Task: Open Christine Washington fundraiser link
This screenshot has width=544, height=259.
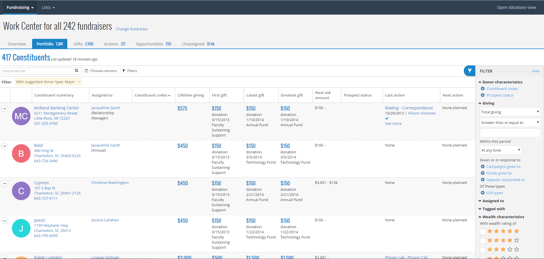Action: pyautogui.click(x=110, y=182)
